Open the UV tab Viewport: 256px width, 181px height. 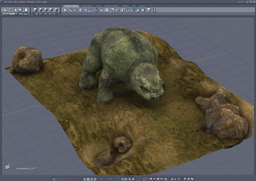(133, 6)
